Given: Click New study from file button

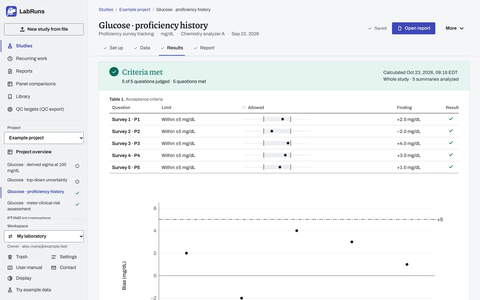Looking at the screenshot, I should tap(44, 29).
